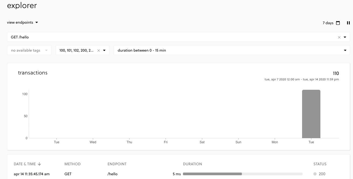Open the view endpoints dropdown
The height and width of the screenshot is (179, 353).
point(23,22)
